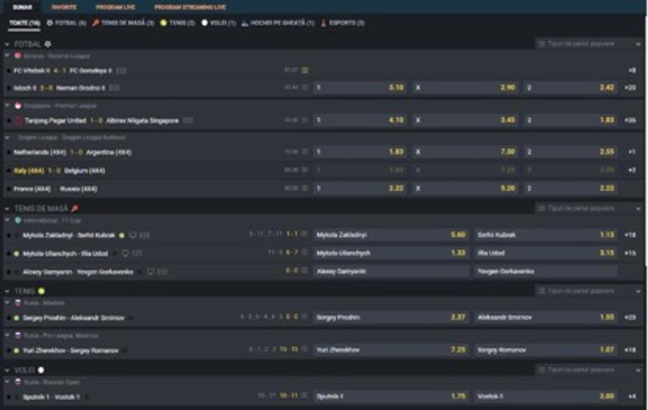Filter by Volei sport
Image resolution: width=648 pixels, height=410 pixels.
(x=219, y=23)
